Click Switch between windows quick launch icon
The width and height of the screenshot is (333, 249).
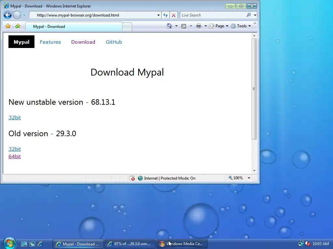[32, 244]
